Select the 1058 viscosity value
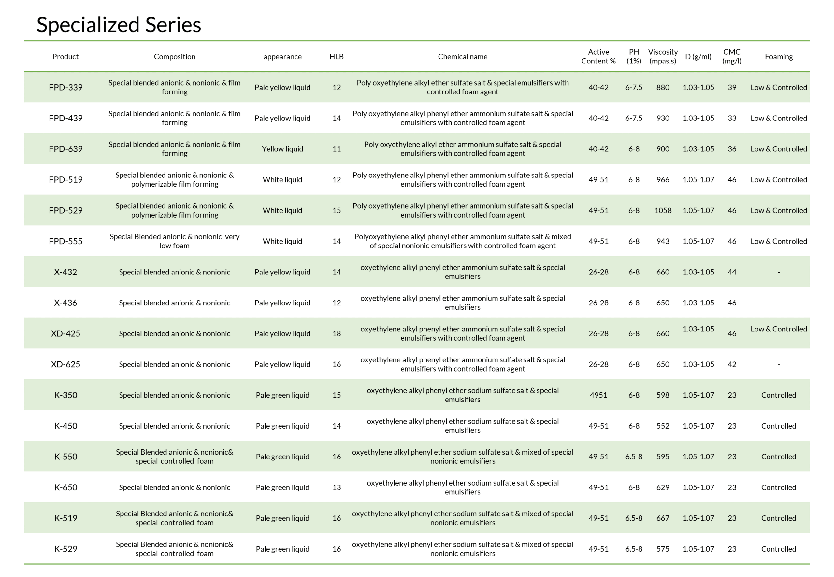This screenshot has height=577, width=834. 663,210
